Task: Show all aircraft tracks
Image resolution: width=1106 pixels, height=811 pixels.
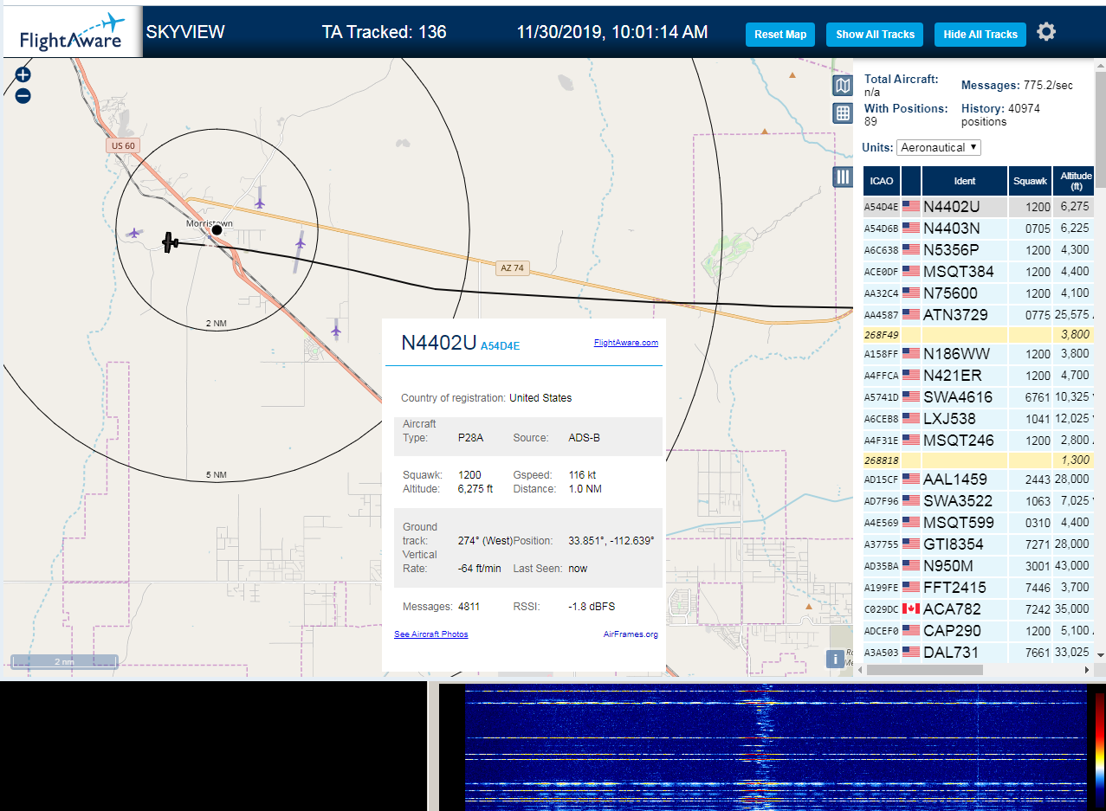Action: [875, 35]
